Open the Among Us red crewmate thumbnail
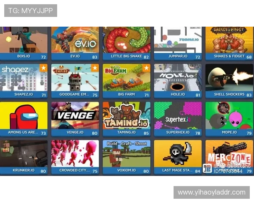 pos(24,115)
